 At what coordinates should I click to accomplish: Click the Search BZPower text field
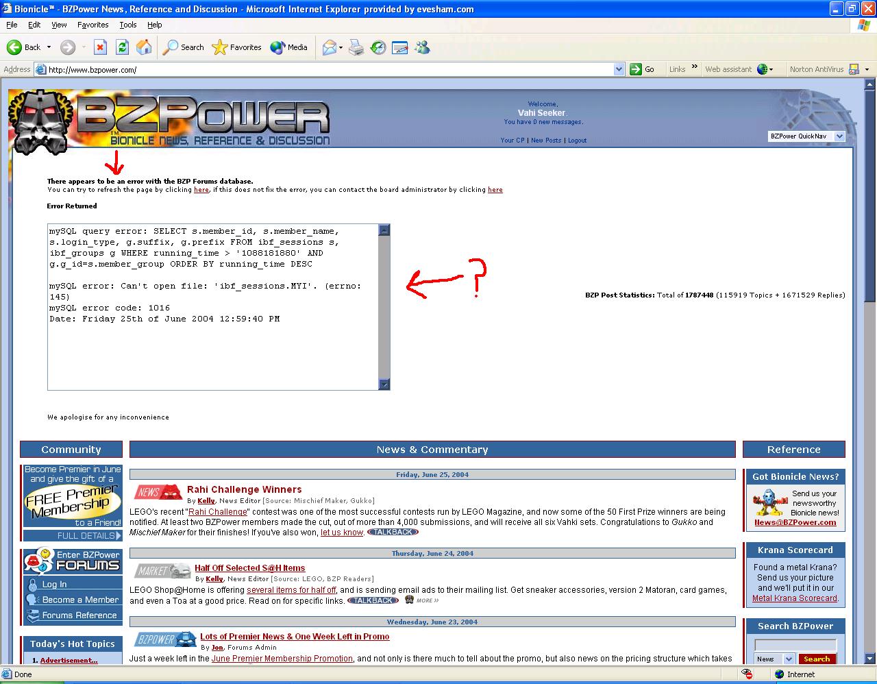795,645
